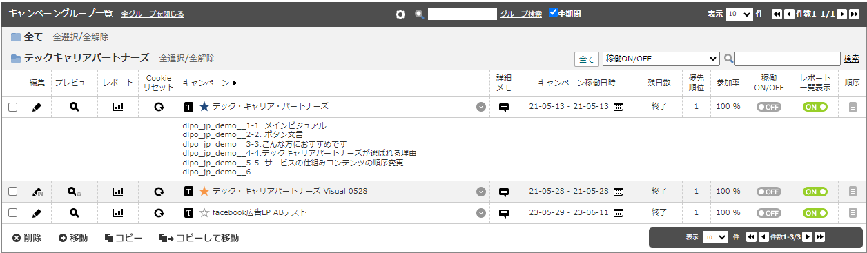Open the detail memo for テック・キャリア・パートナーズ

[x=504, y=107]
